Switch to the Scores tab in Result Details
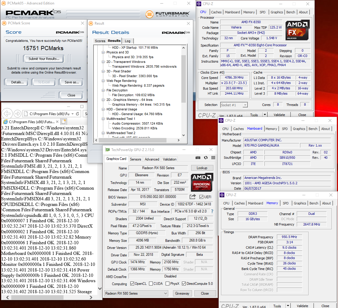The height and width of the screenshot is (308, 338). pyautogui.click(x=100, y=41)
